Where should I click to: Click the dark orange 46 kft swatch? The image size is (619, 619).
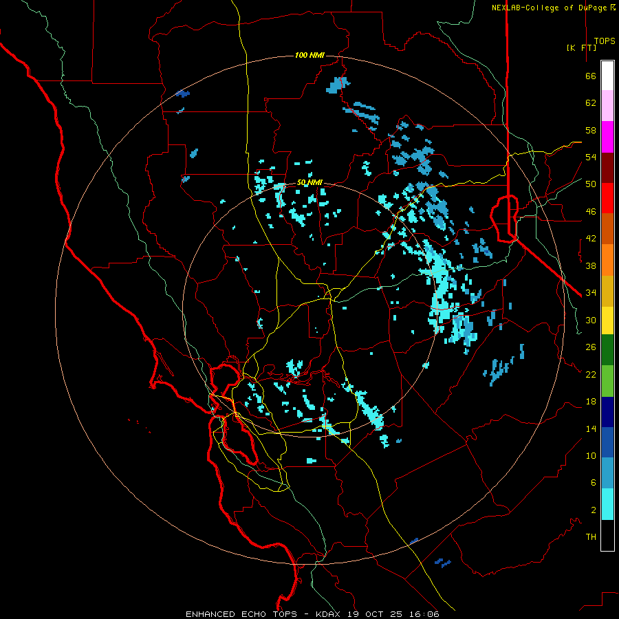pos(607,228)
